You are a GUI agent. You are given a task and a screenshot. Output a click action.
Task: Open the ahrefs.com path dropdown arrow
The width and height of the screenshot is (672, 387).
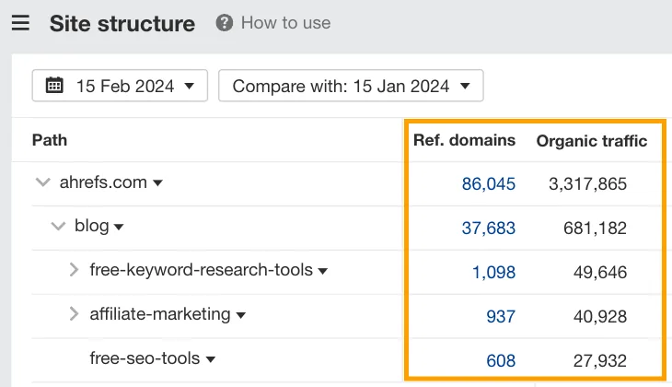pyautogui.click(x=157, y=183)
